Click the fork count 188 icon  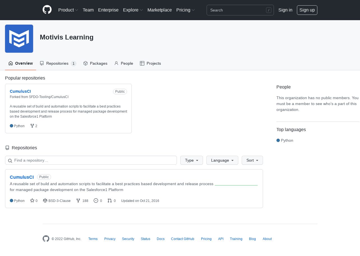click(78, 201)
